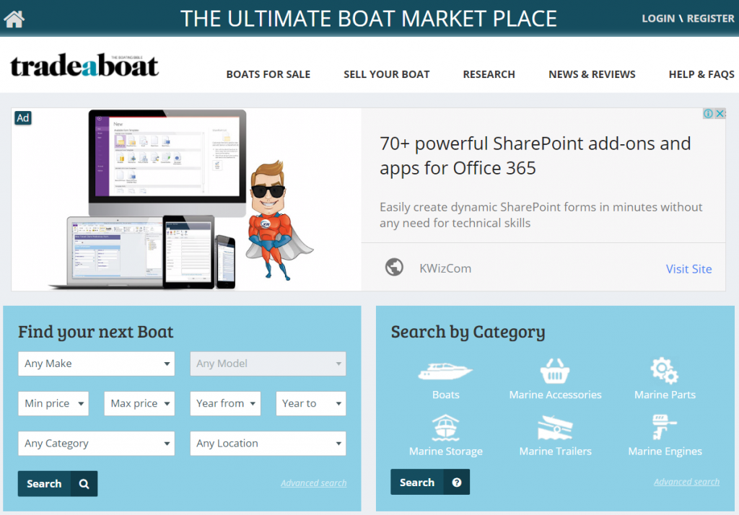Click the Marine Engines label
Image resolution: width=739 pixels, height=515 pixels.
(x=665, y=452)
